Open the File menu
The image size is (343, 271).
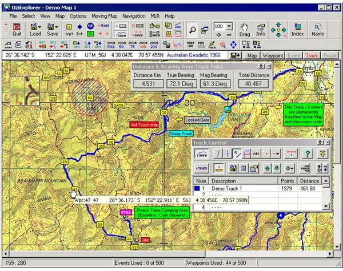pos(13,16)
